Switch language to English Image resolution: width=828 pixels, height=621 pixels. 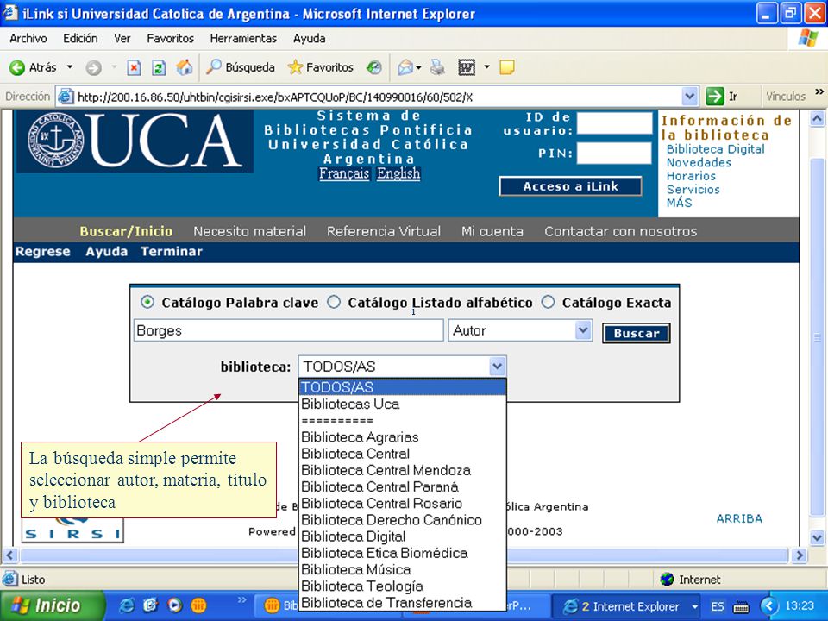click(398, 173)
